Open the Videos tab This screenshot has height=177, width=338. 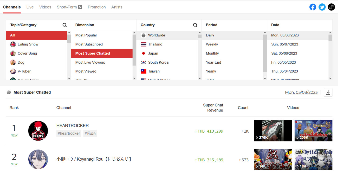coord(45,7)
